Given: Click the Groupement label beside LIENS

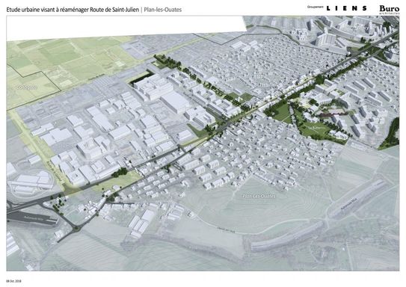Looking at the screenshot, I should [315, 7].
